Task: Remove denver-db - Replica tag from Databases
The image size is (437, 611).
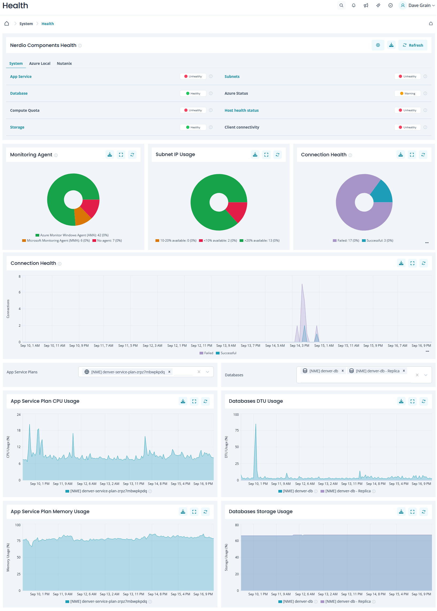Action: [x=404, y=371]
